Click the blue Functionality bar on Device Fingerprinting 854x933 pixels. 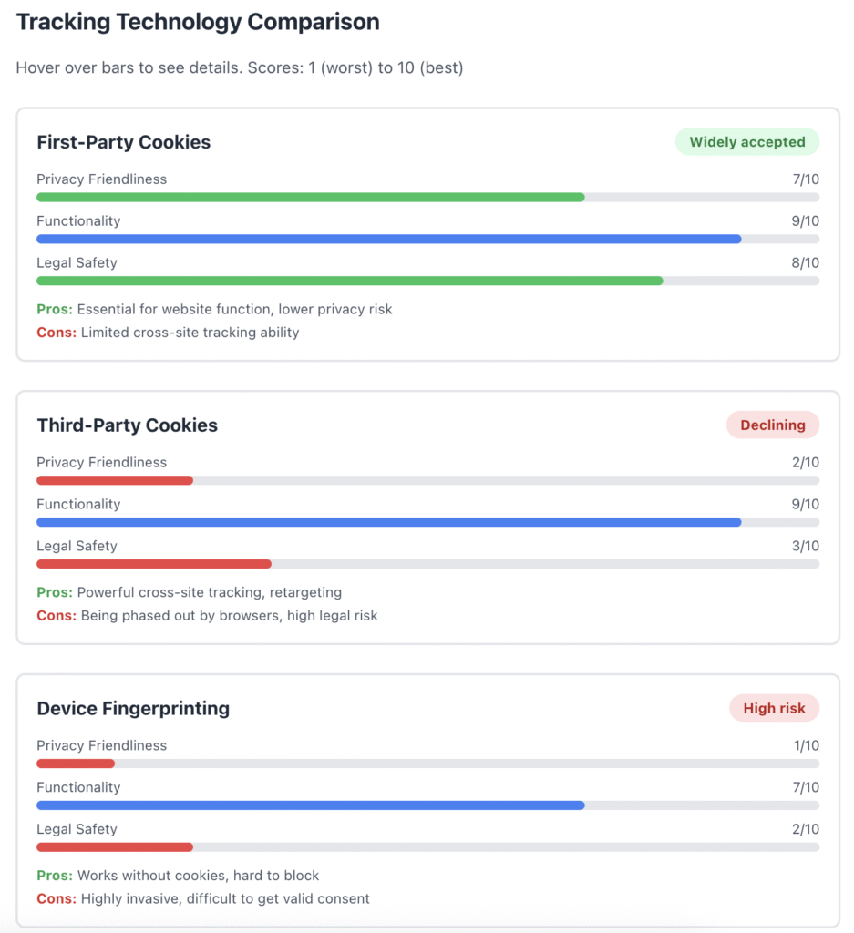310,805
